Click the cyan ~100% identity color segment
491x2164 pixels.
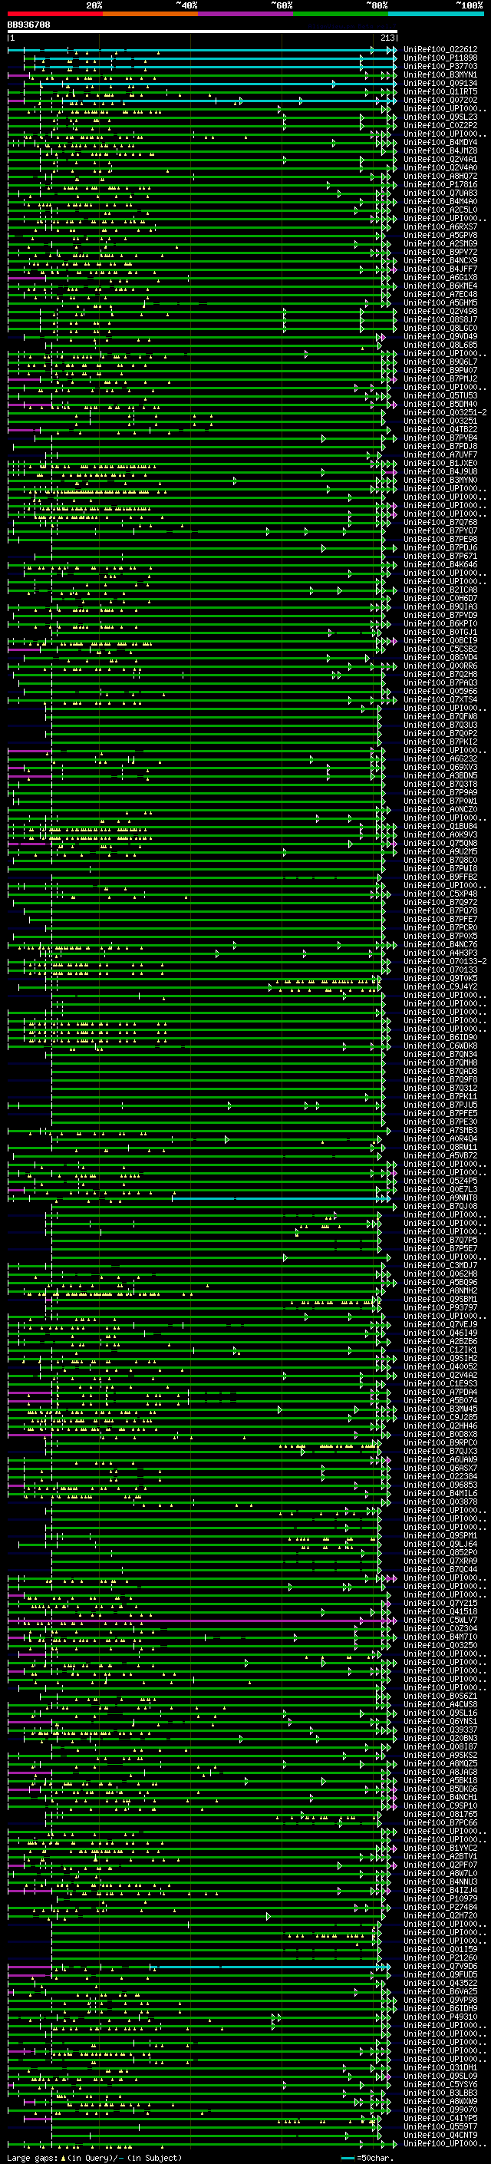(435, 14)
